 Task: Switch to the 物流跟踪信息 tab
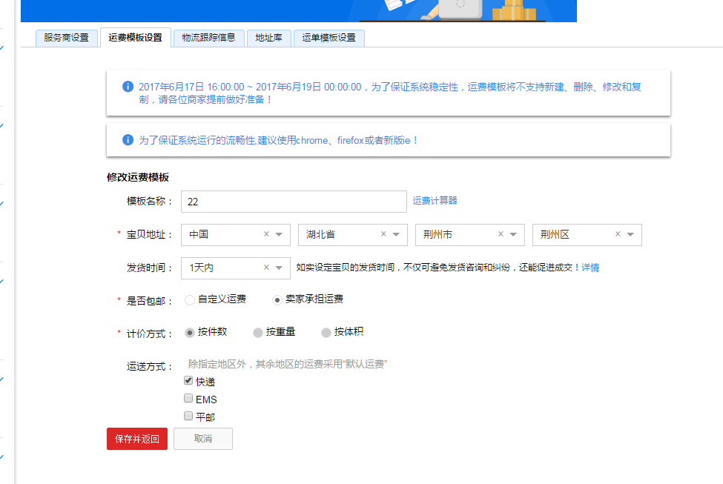coord(208,38)
